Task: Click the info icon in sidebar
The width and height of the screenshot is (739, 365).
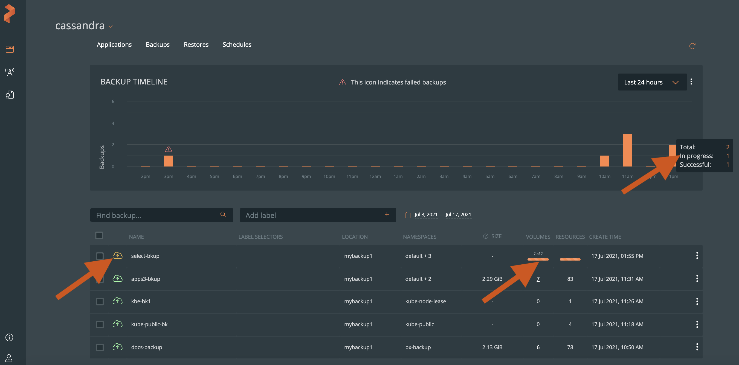Action: [9, 337]
